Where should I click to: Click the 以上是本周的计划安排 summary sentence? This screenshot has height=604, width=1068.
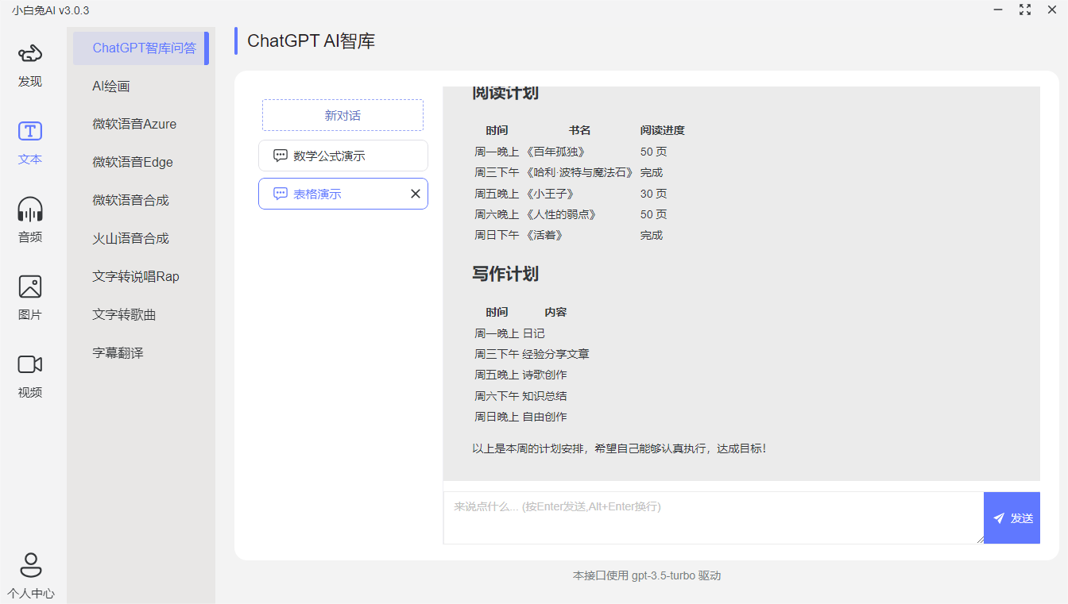(x=619, y=449)
